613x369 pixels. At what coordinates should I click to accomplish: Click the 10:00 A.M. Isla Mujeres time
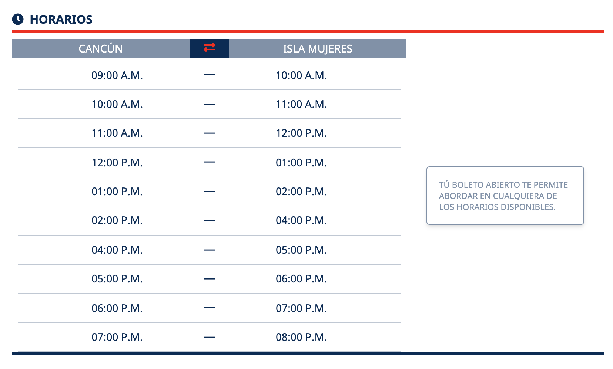point(301,75)
